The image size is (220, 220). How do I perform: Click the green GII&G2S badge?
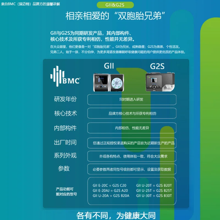(x=115, y=5)
